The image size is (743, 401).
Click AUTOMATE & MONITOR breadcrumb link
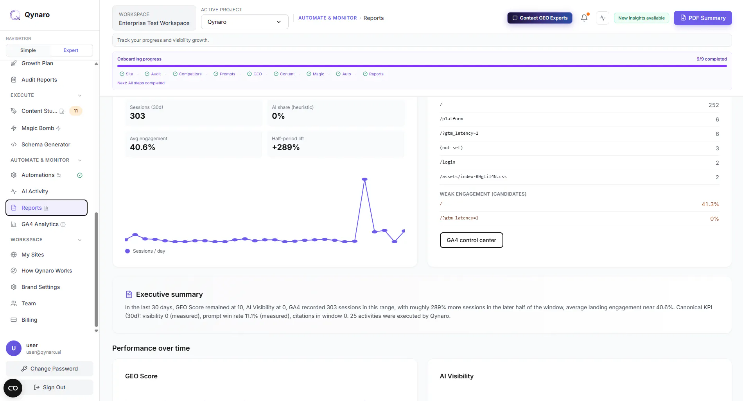tap(327, 18)
